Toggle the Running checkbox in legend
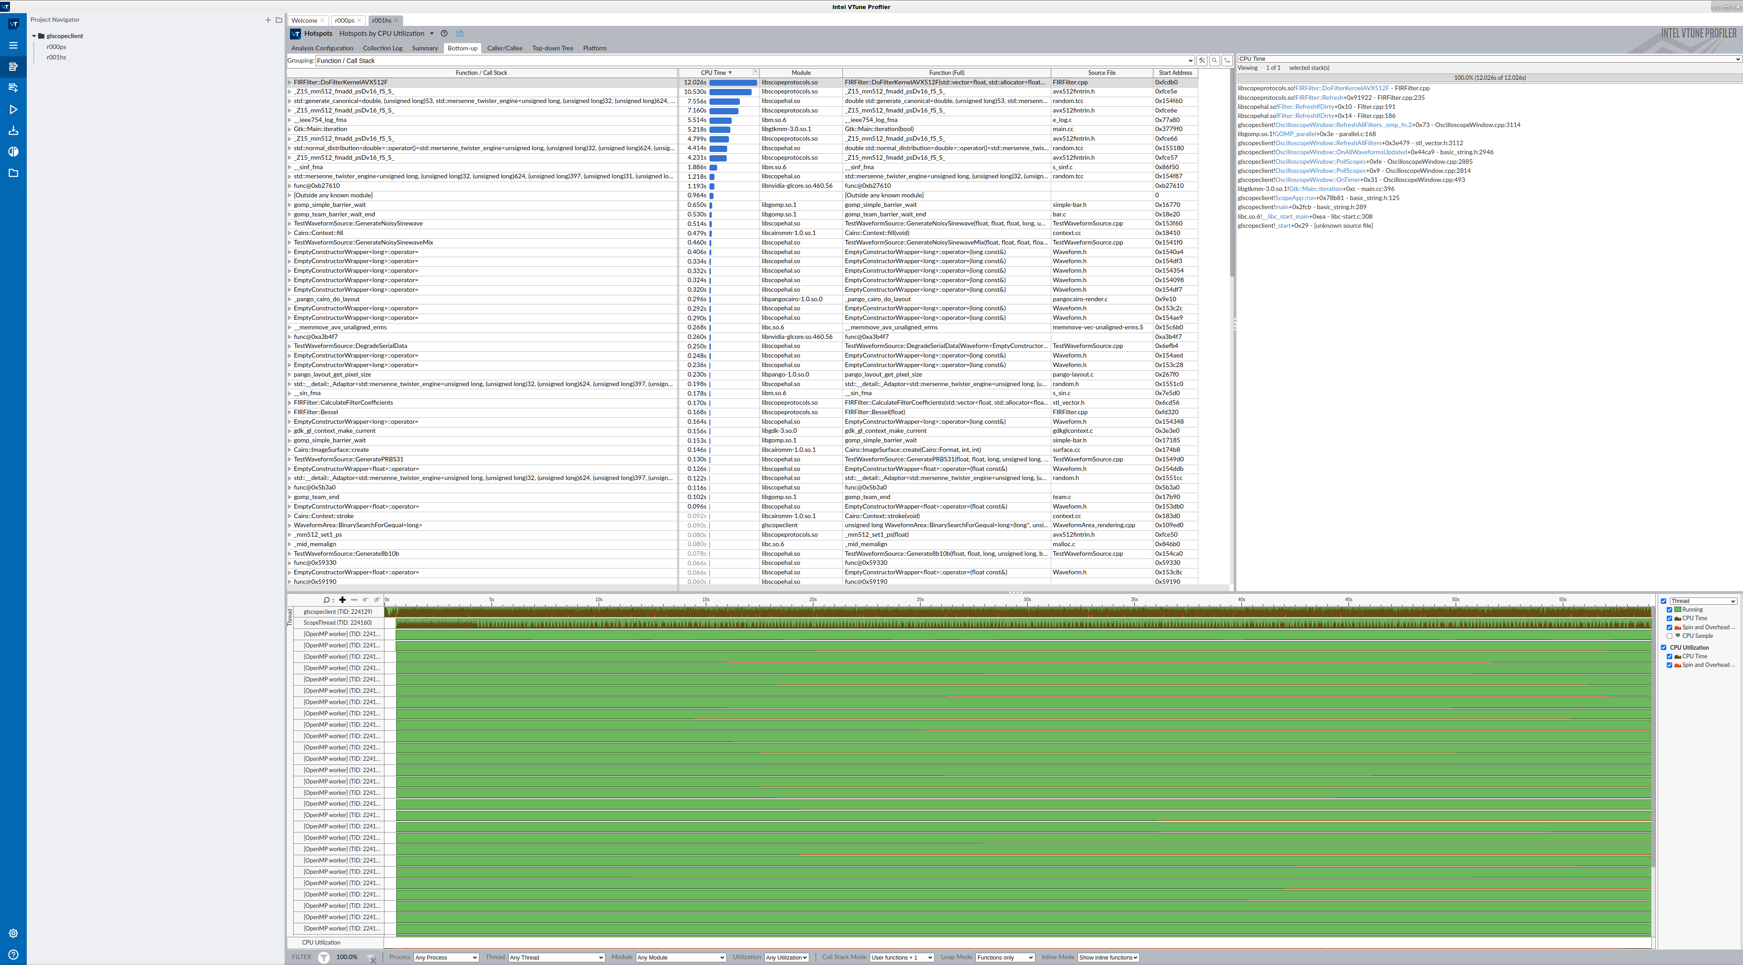Viewport: 1743px width, 965px height. [x=1669, y=610]
